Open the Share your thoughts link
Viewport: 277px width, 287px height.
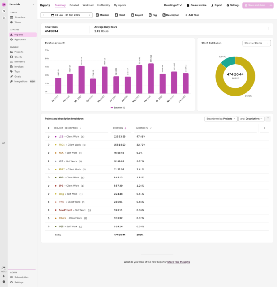click(179, 262)
